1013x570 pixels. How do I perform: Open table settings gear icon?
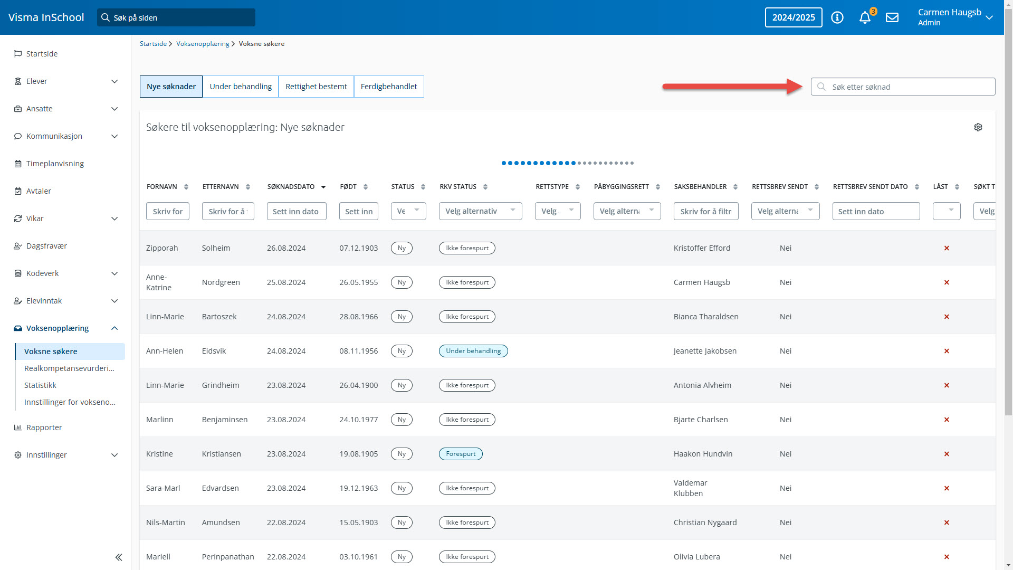(978, 127)
